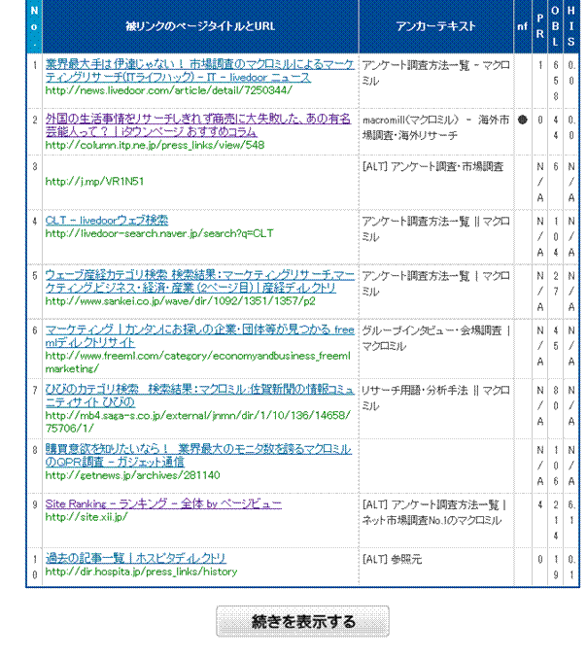The width and height of the screenshot is (587, 658).
Task: Click anchor text 'グループインタビュー・会場調査'
Action: coord(432,330)
